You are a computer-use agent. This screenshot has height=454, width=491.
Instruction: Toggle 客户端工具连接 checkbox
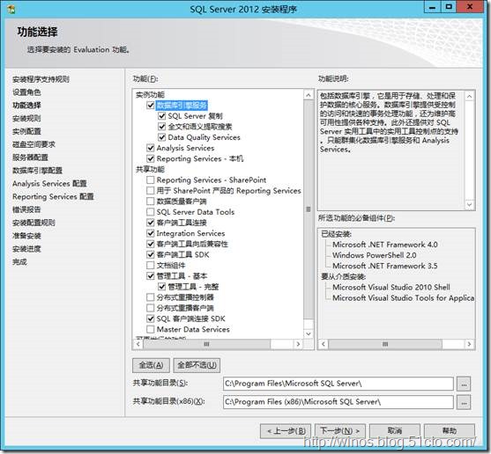click(151, 223)
